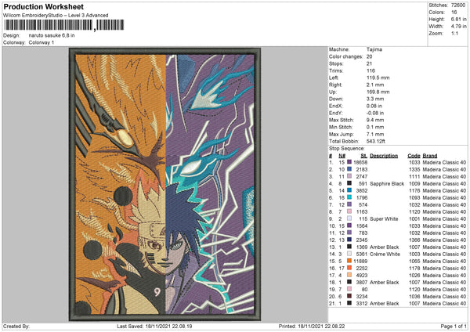Click the Sapphire Black description

387,184
